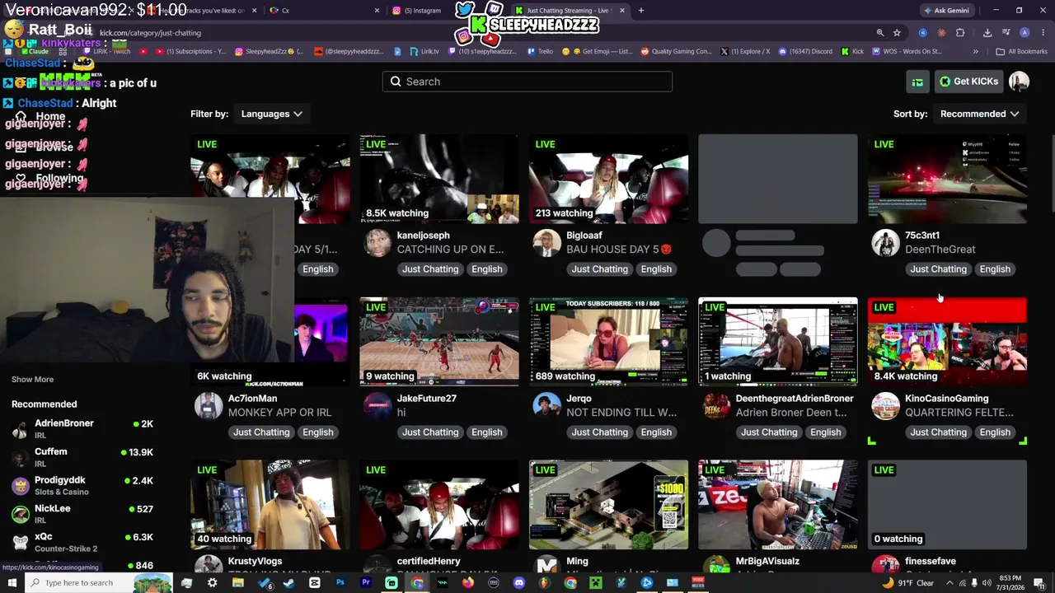The image size is (1055, 593).
Task: Click Jerqo's channel avatar
Action: pyautogui.click(x=547, y=406)
